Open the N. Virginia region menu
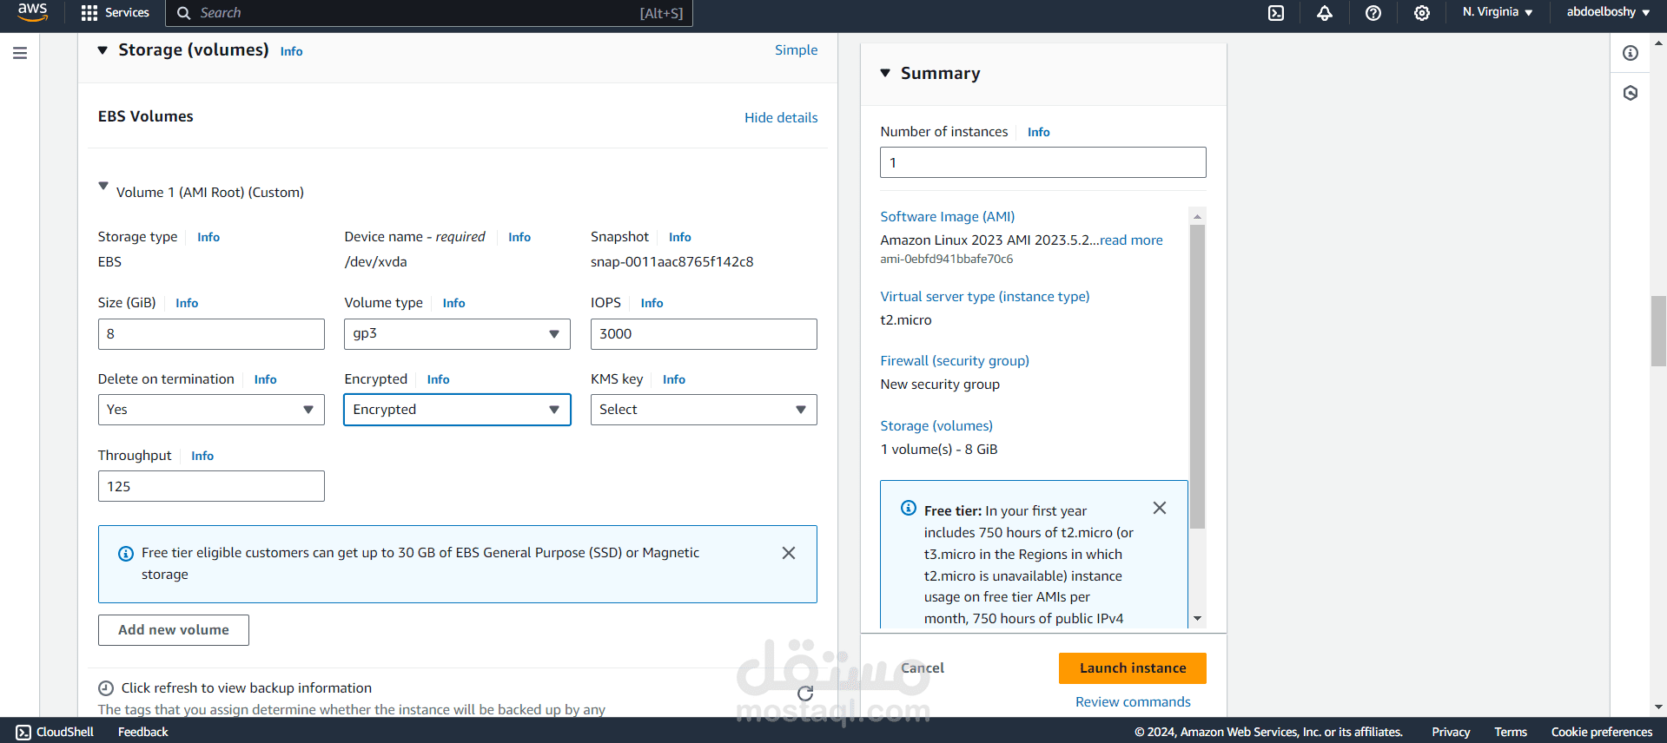Viewport: 1667px width, 743px height. 1498,12
